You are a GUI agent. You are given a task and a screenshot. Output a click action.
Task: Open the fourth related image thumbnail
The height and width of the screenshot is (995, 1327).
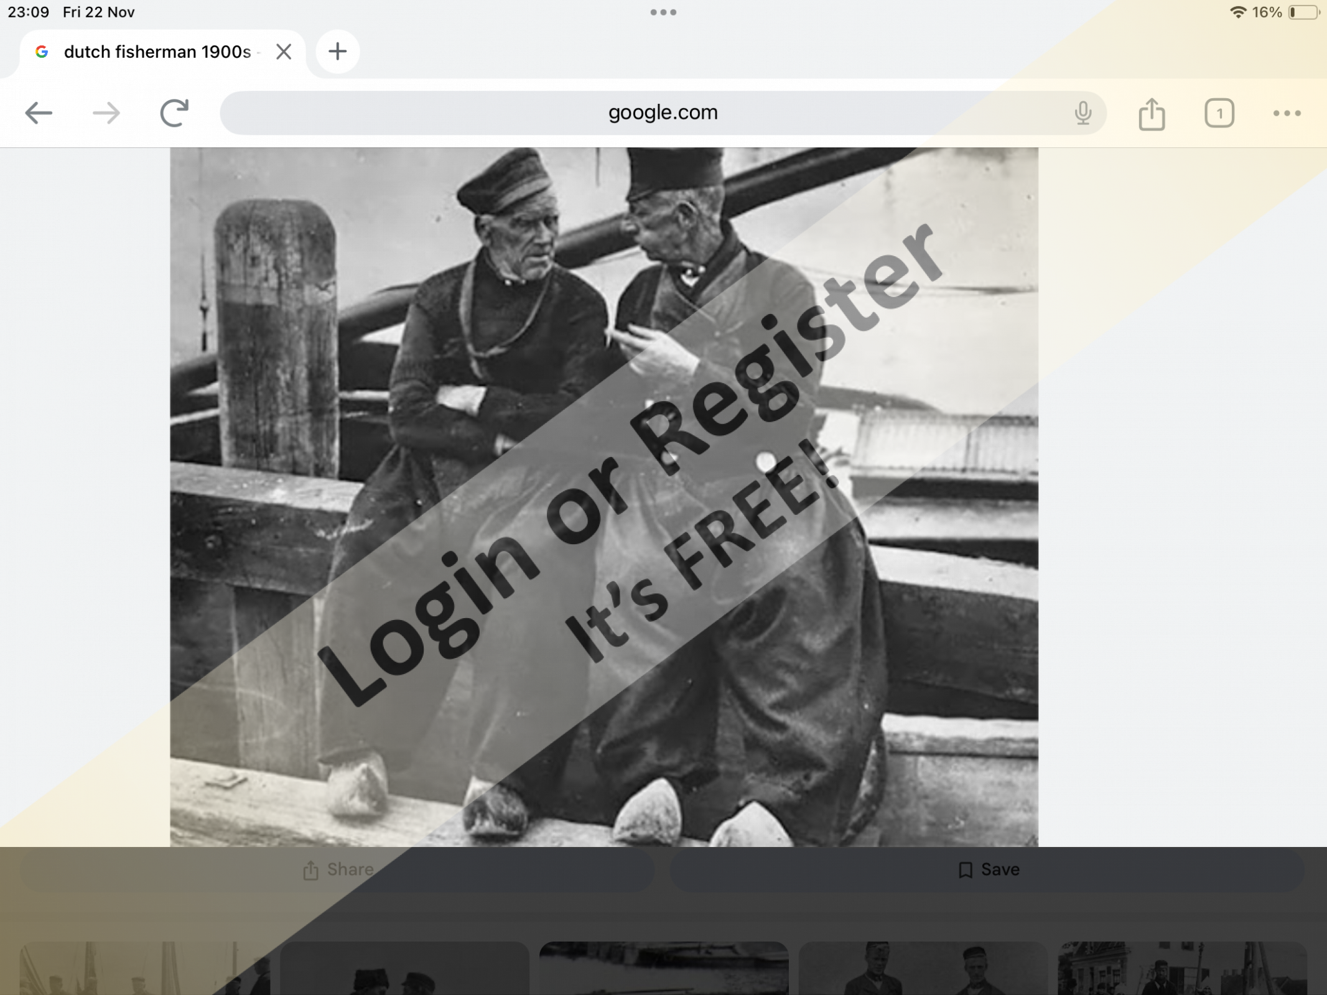point(923,969)
